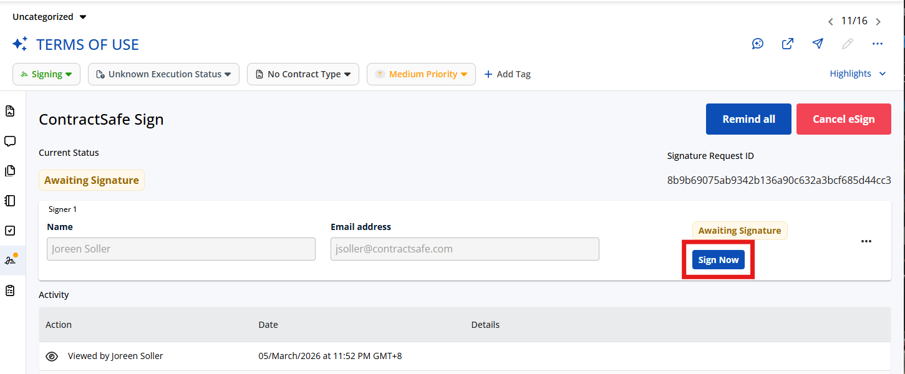The height and width of the screenshot is (374, 905).
Task: Open the top-right more options menu
Action: [878, 44]
